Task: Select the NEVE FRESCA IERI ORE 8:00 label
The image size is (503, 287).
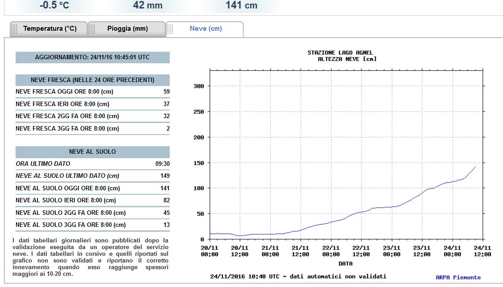Action: click(62, 104)
